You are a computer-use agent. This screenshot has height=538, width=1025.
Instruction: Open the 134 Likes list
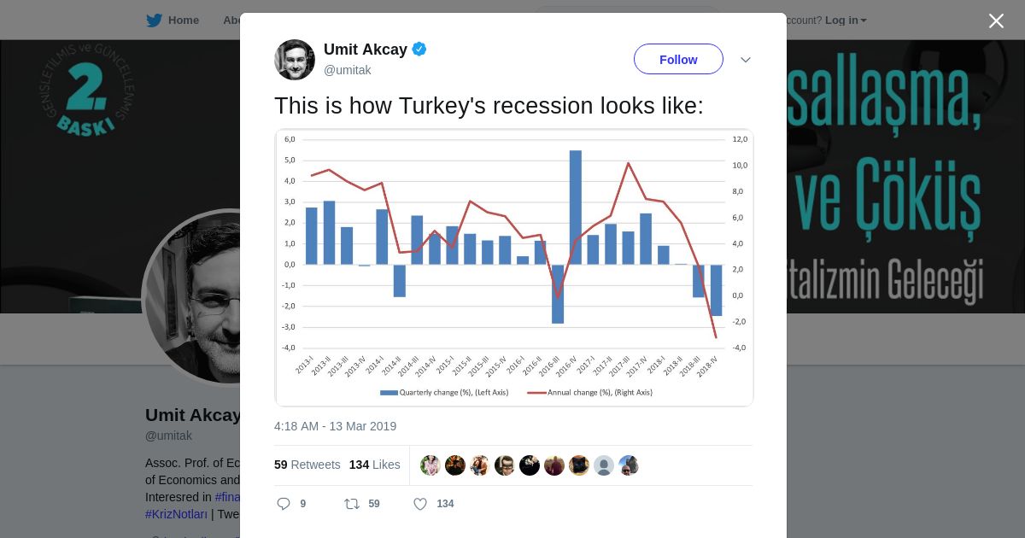pyautogui.click(x=374, y=465)
